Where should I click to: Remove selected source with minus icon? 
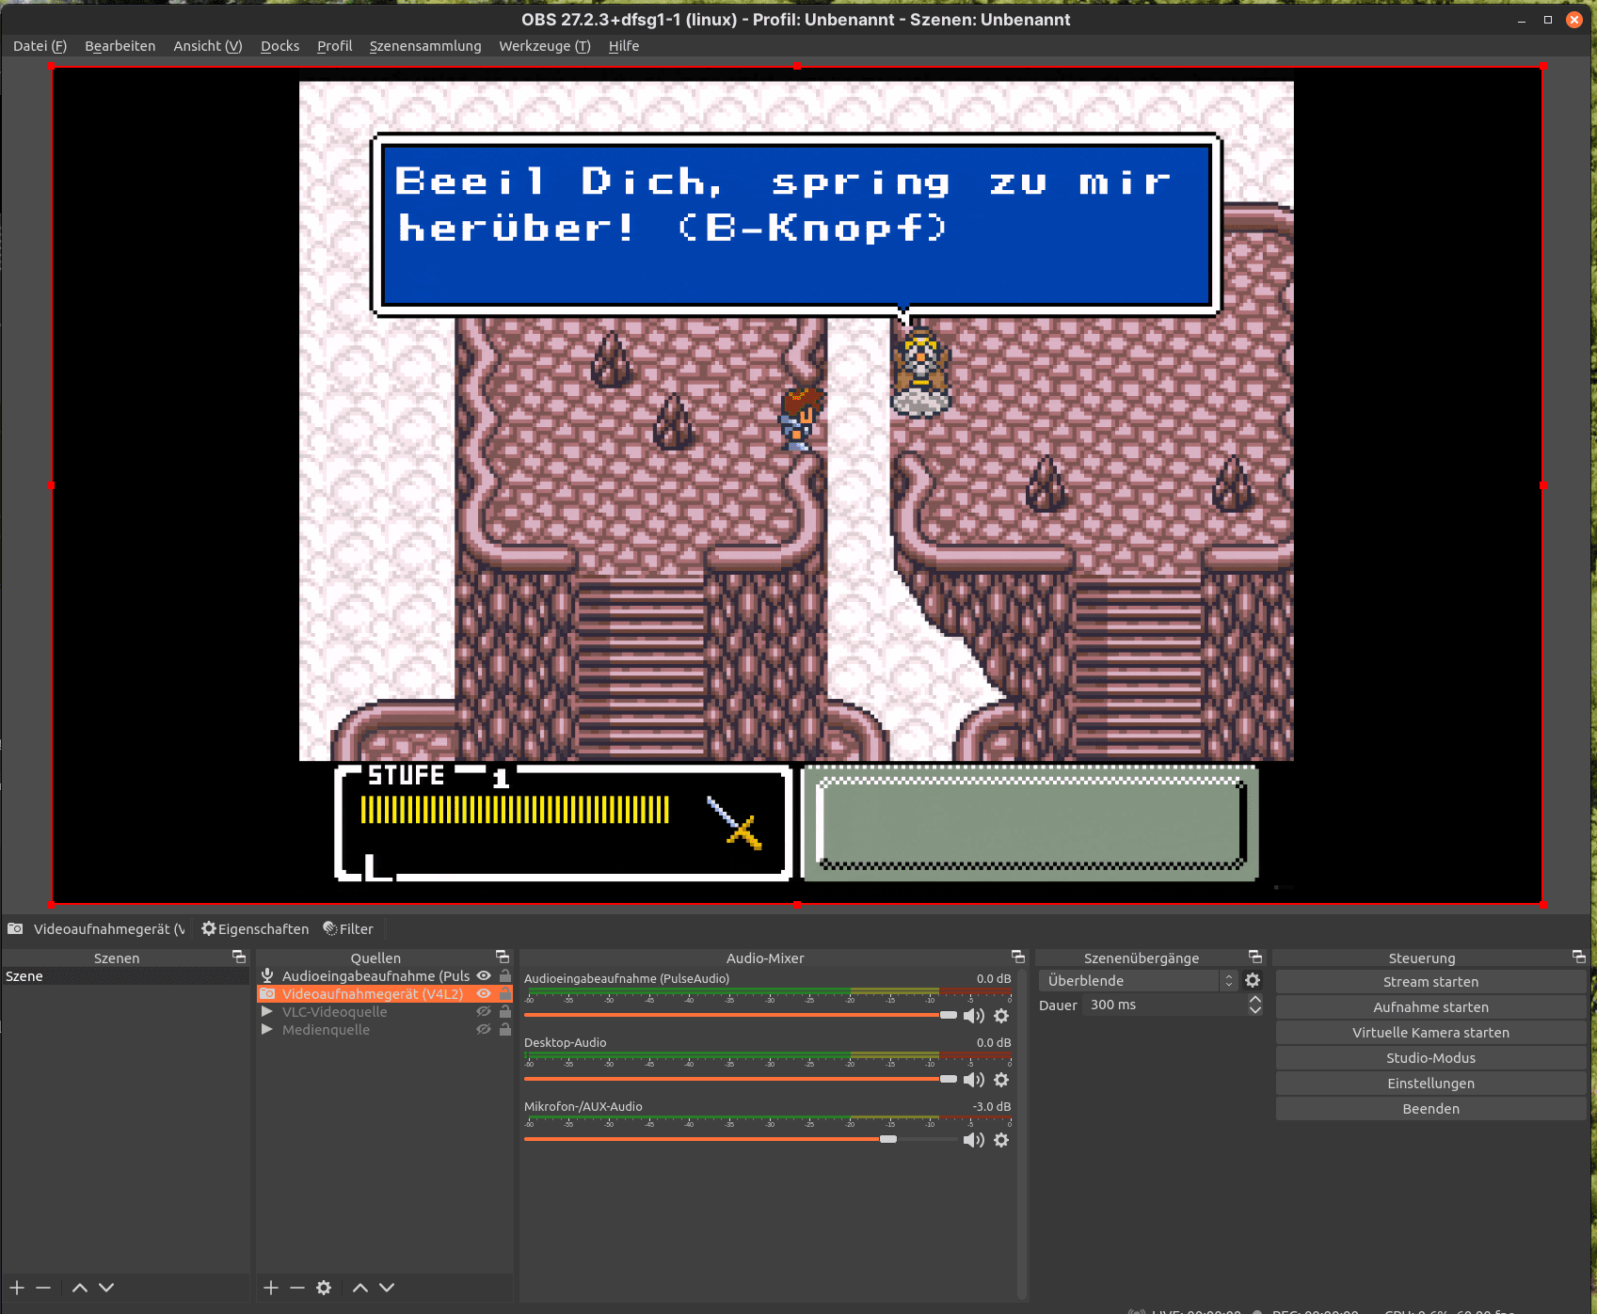pyautogui.click(x=297, y=1288)
